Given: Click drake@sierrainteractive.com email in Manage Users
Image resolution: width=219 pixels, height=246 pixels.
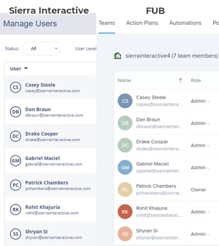Looking at the screenshot, I should pyautogui.click(x=53, y=140).
